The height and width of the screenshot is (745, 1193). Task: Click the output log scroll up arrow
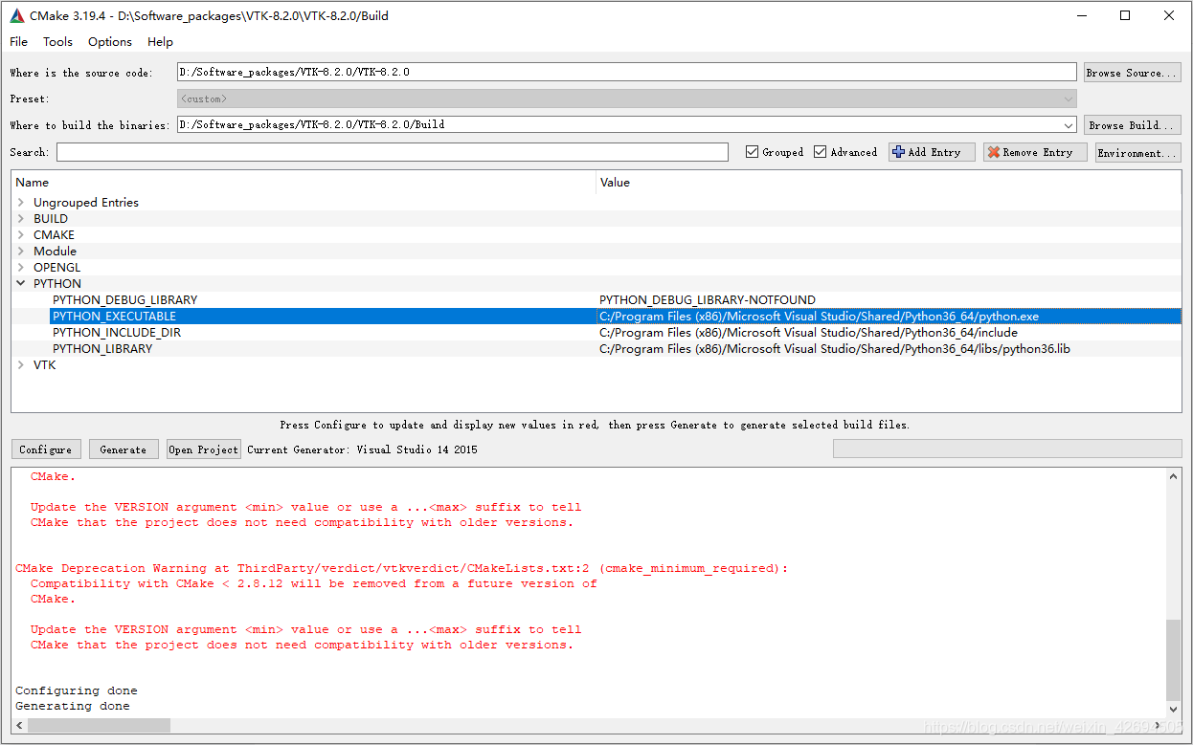coord(1174,475)
